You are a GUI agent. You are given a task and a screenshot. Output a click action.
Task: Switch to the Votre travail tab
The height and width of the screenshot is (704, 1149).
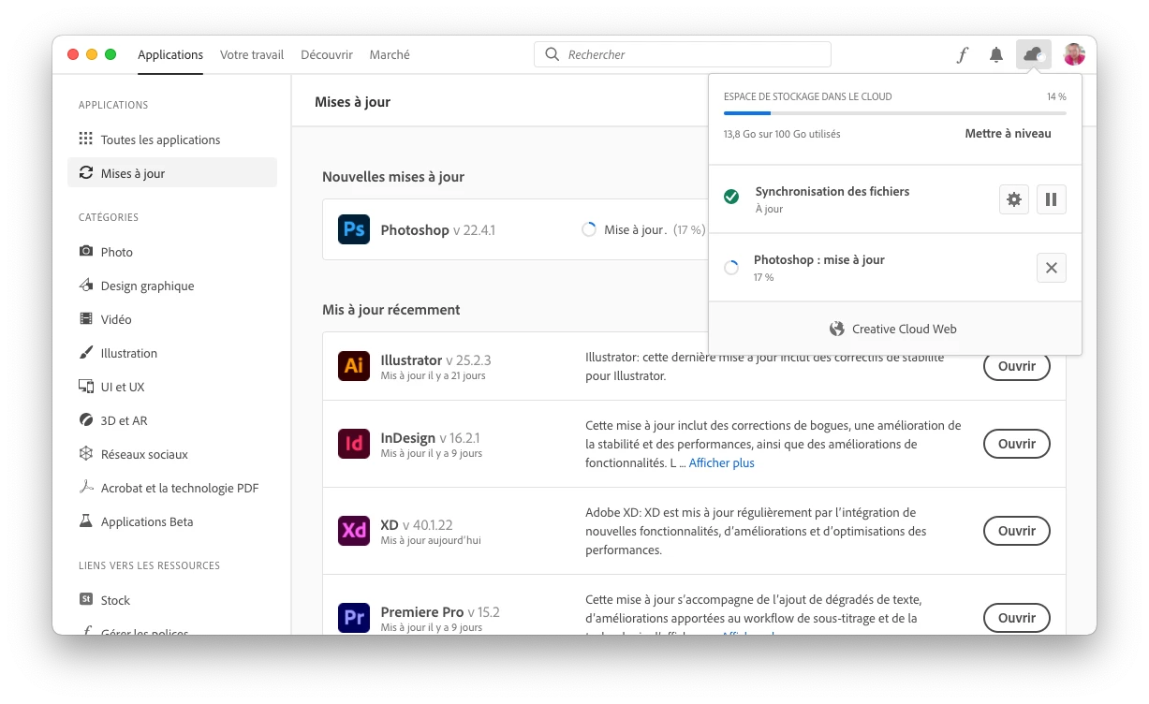click(252, 54)
